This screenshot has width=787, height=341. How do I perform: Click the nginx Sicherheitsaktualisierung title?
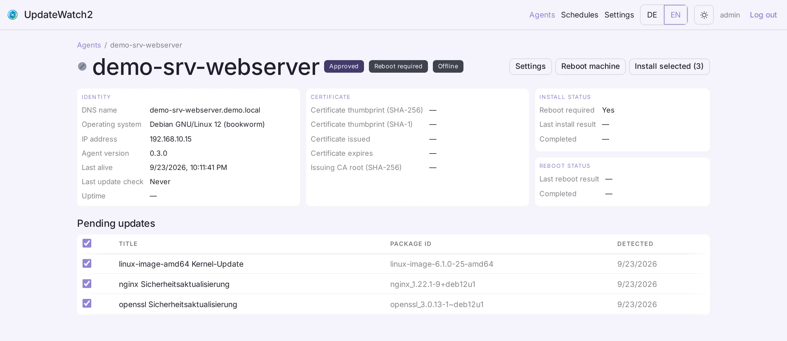(174, 284)
